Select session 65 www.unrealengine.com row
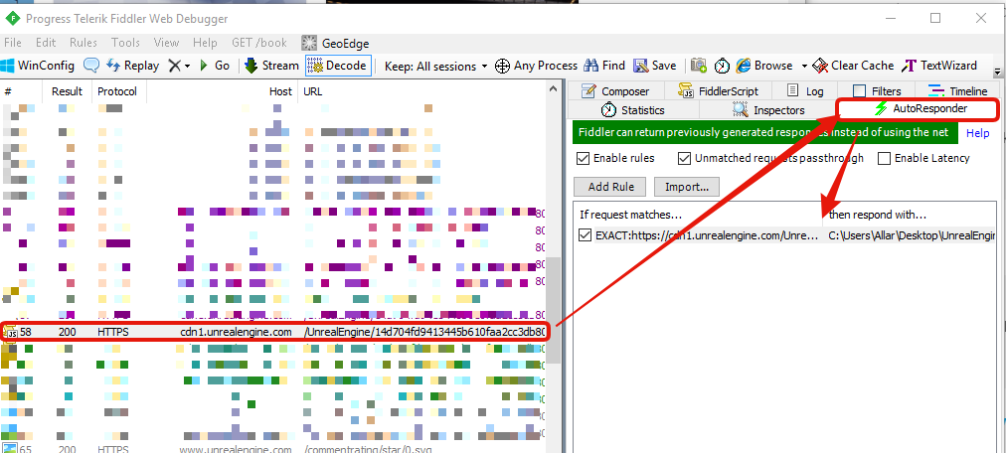This screenshot has width=1006, height=453. 274,449
